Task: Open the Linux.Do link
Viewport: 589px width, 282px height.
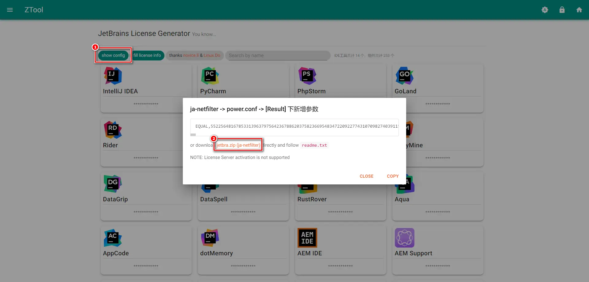Action: [x=212, y=56]
